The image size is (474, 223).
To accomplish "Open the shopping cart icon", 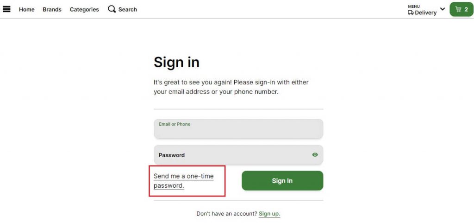I will coord(458,9).
